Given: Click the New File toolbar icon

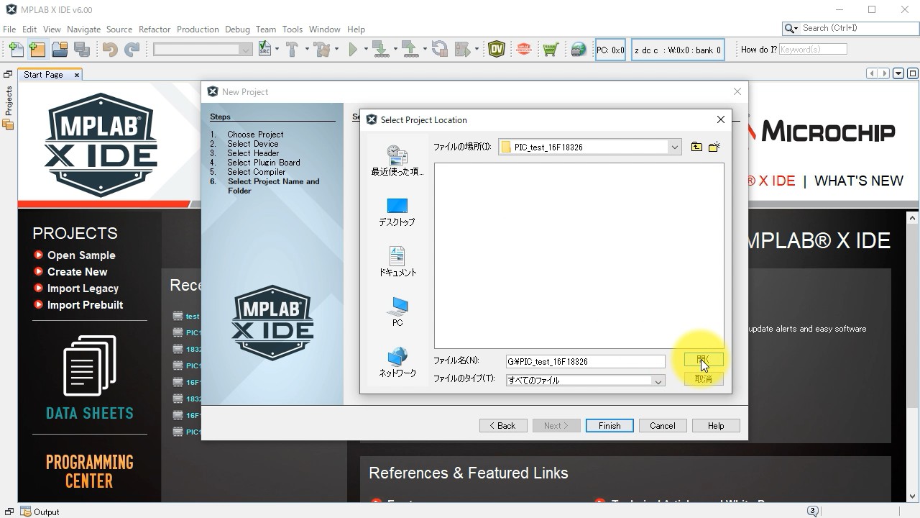Looking at the screenshot, I should [x=16, y=50].
